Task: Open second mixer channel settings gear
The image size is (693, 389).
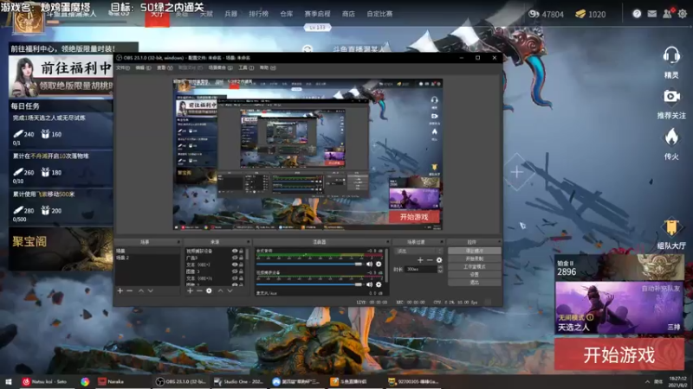Action: [379, 284]
